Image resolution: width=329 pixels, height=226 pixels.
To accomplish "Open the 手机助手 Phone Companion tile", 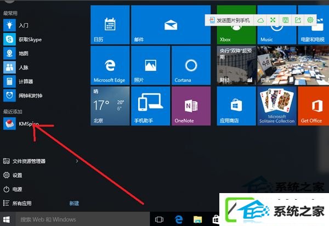I will (150, 106).
